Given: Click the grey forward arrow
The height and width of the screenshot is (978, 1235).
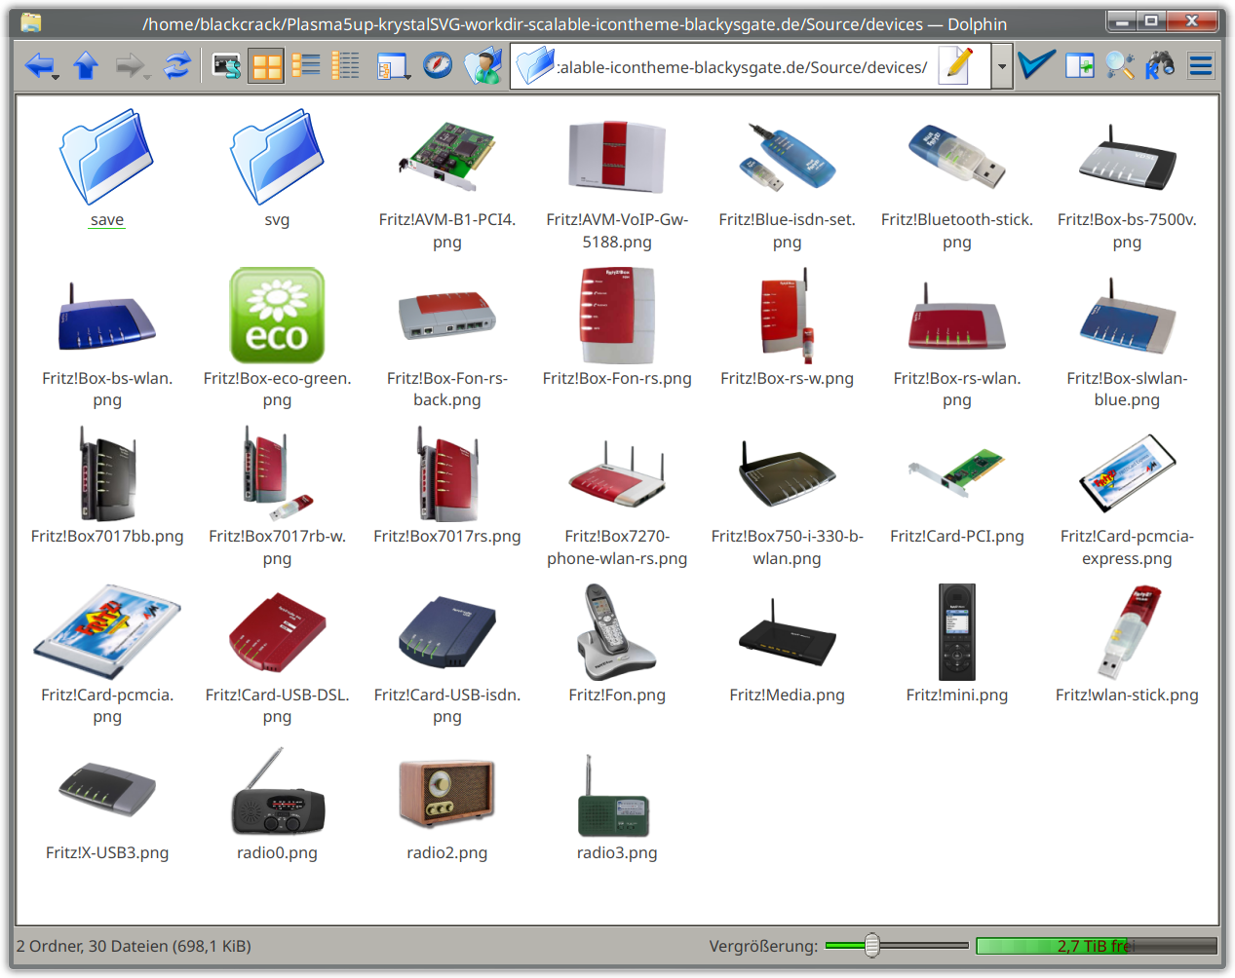Looking at the screenshot, I should coord(132,66).
